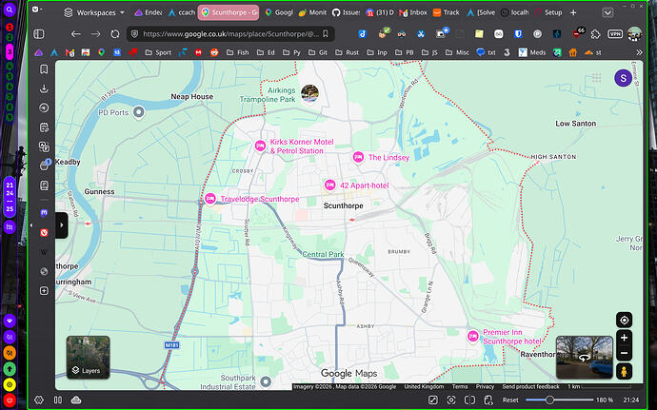The width and height of the screenshot is (657, 410).
Task: Select the PD Ports place marker
Action: (x=139, y=112)
